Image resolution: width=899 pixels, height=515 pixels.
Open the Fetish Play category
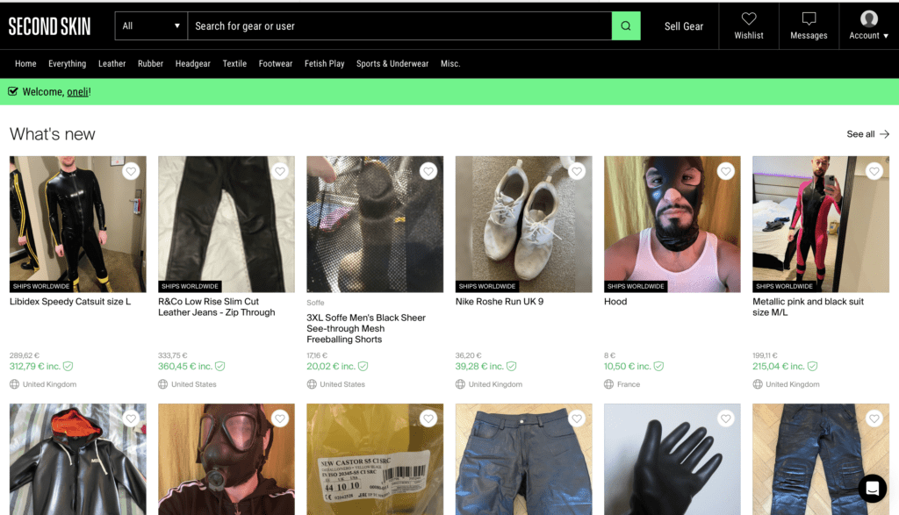(325, 63)
